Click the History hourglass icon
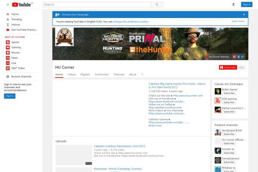The height and width of the screenshot is (172, 258). 8,25
